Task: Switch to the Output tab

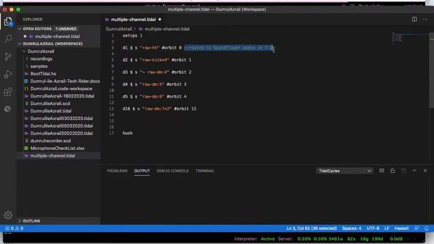Action: click(142, 171)
